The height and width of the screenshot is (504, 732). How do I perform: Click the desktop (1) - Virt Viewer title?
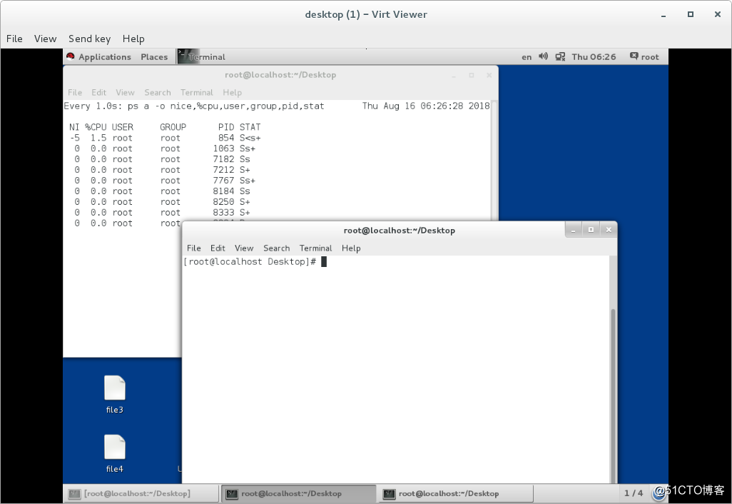point(366,14)
